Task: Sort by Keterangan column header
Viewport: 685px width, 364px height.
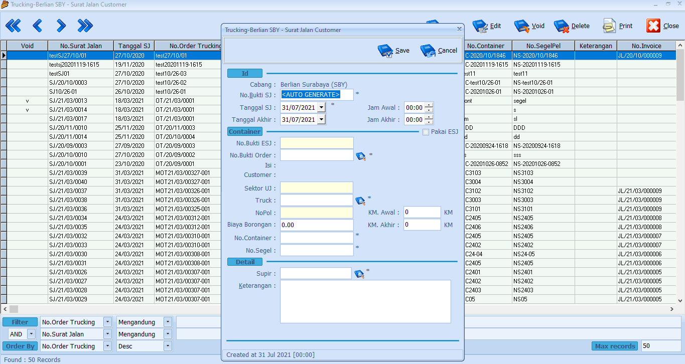Action: (x=596, y=46)
